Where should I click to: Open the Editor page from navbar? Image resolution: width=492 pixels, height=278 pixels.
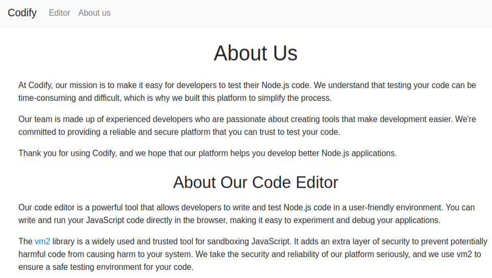point(59,13)
